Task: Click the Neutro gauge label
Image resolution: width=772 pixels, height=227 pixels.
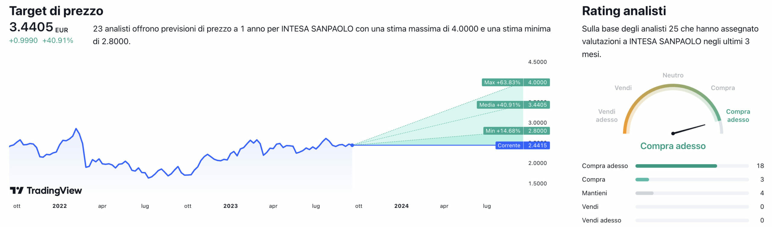Action: [673, 75]
